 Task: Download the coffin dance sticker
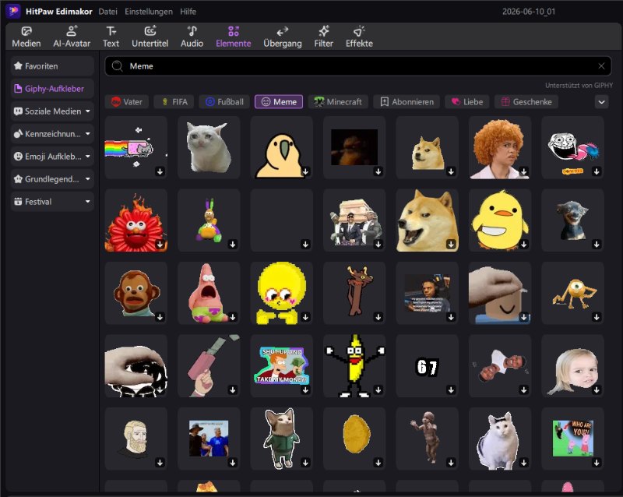point(378,244)
